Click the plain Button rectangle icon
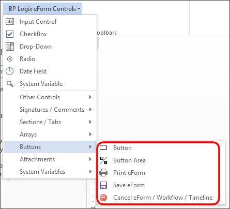The image size is (230, 209). tap(103, 148)
